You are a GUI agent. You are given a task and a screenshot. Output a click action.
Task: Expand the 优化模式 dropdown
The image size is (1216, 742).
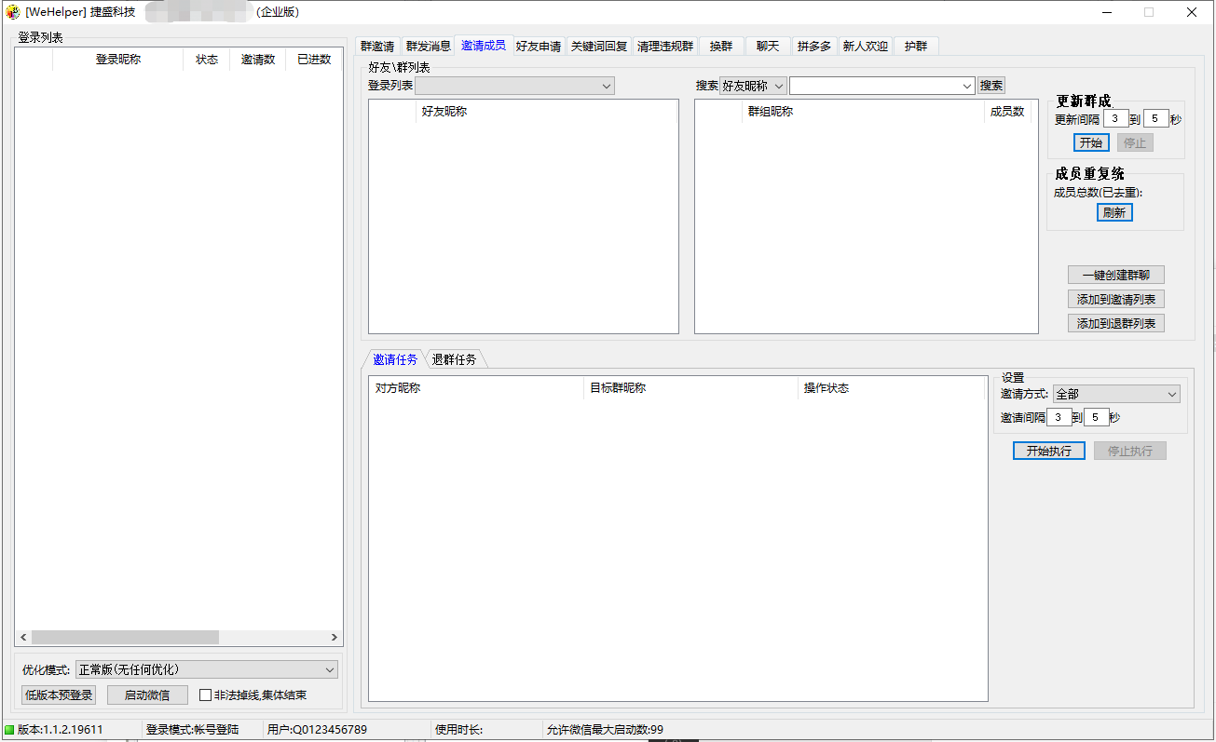(206, 669)
